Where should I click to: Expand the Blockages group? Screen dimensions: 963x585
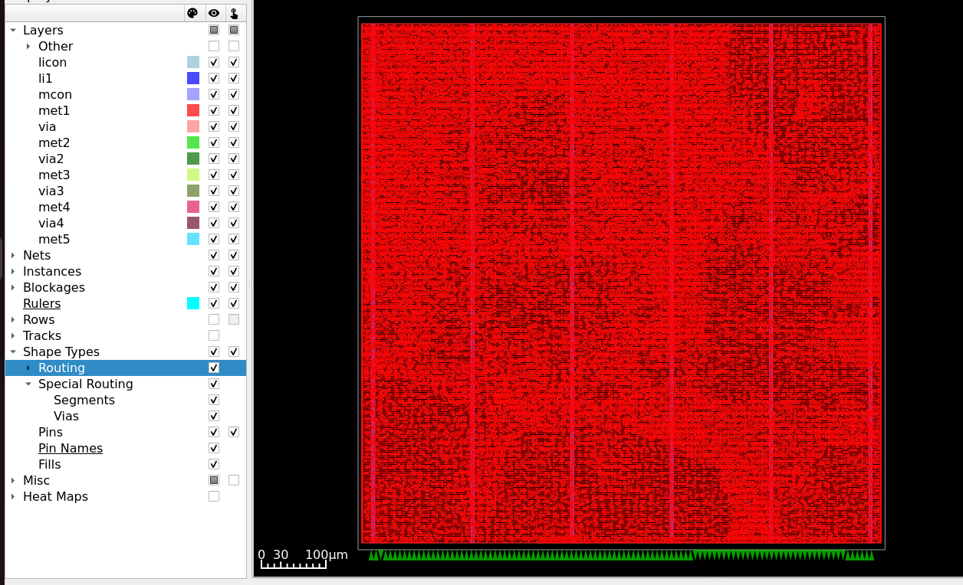pos(13,287)
